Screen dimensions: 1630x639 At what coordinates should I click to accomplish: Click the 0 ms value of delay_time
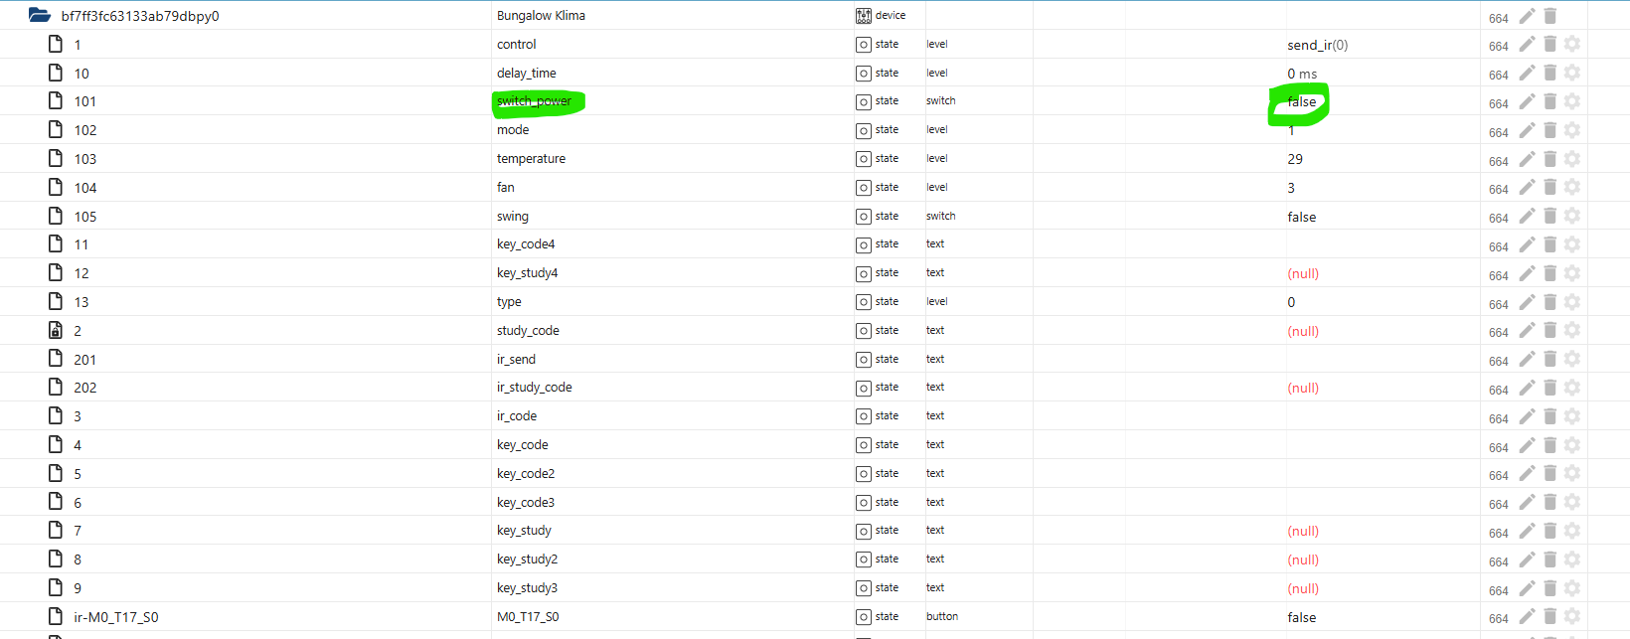coord(1302,74)
